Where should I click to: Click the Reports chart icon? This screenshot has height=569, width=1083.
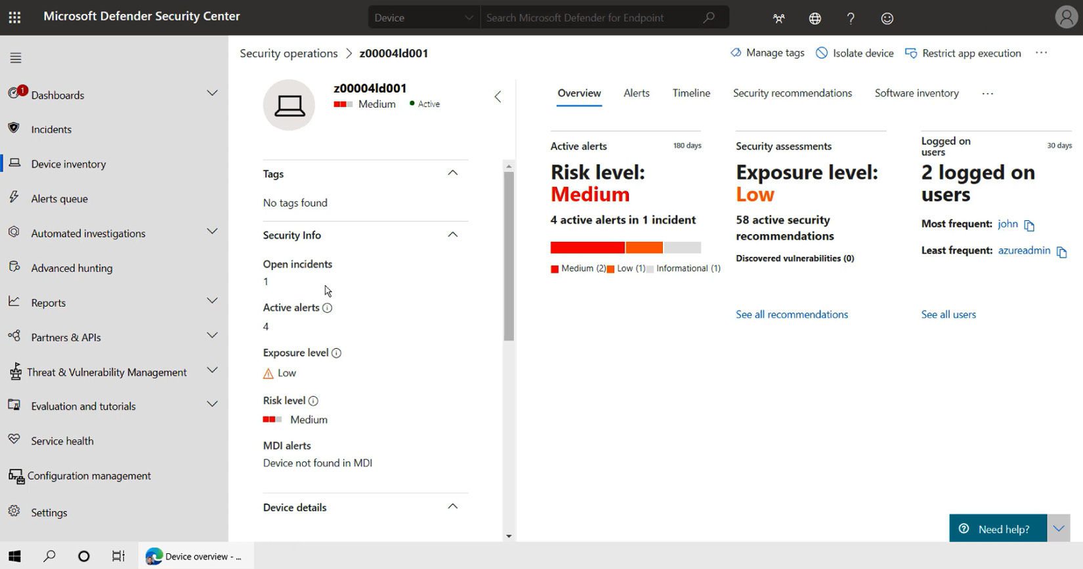(x=14, y=301)
